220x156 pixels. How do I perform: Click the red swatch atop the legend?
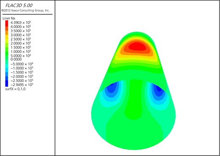pyautogui.click(x=7, y=23)
